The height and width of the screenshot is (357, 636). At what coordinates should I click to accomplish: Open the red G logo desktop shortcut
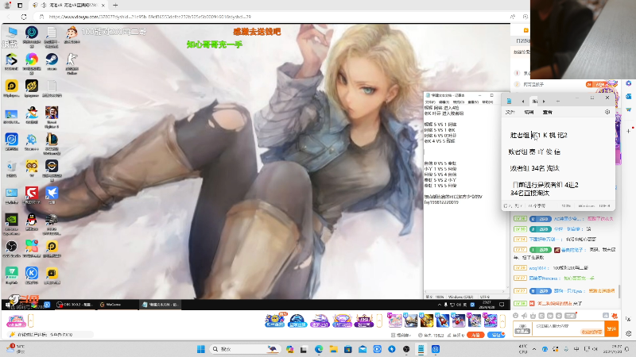32,193
